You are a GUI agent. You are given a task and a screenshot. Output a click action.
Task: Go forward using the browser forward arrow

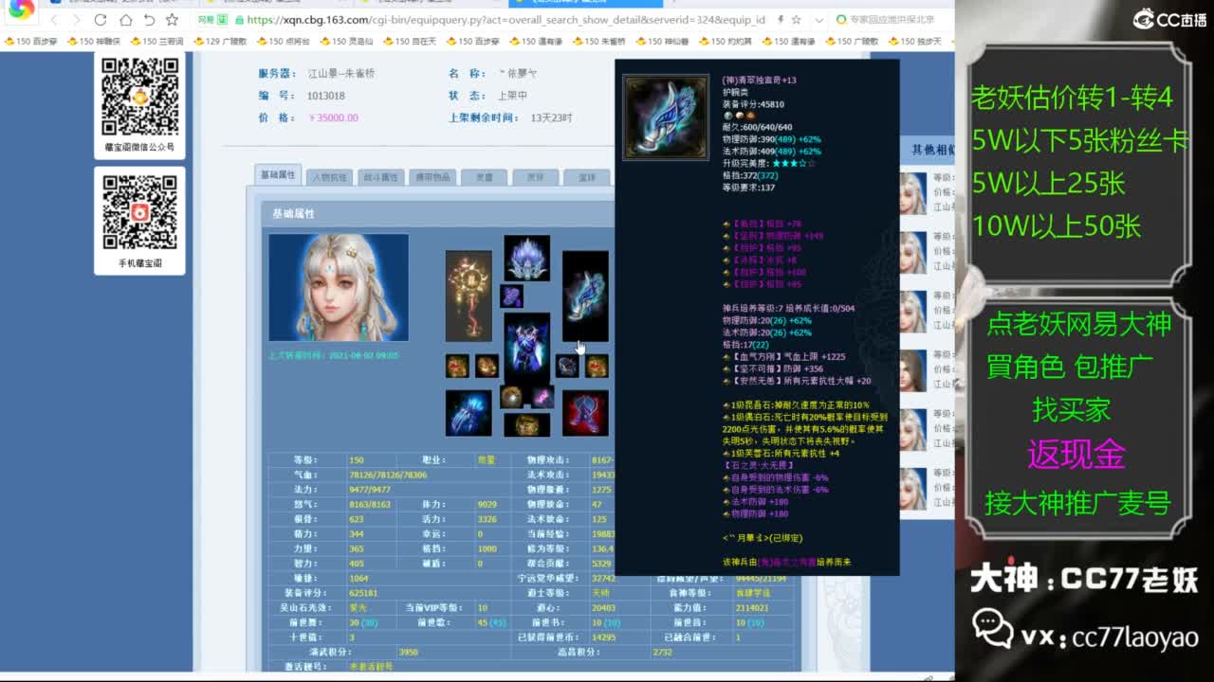[76, 20]
